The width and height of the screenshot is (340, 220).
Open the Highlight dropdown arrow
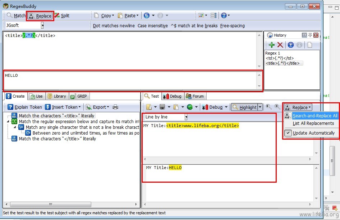(260, 107)
